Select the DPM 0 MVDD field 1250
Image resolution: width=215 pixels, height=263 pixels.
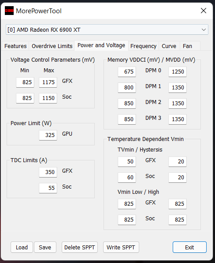coord(178,72)
